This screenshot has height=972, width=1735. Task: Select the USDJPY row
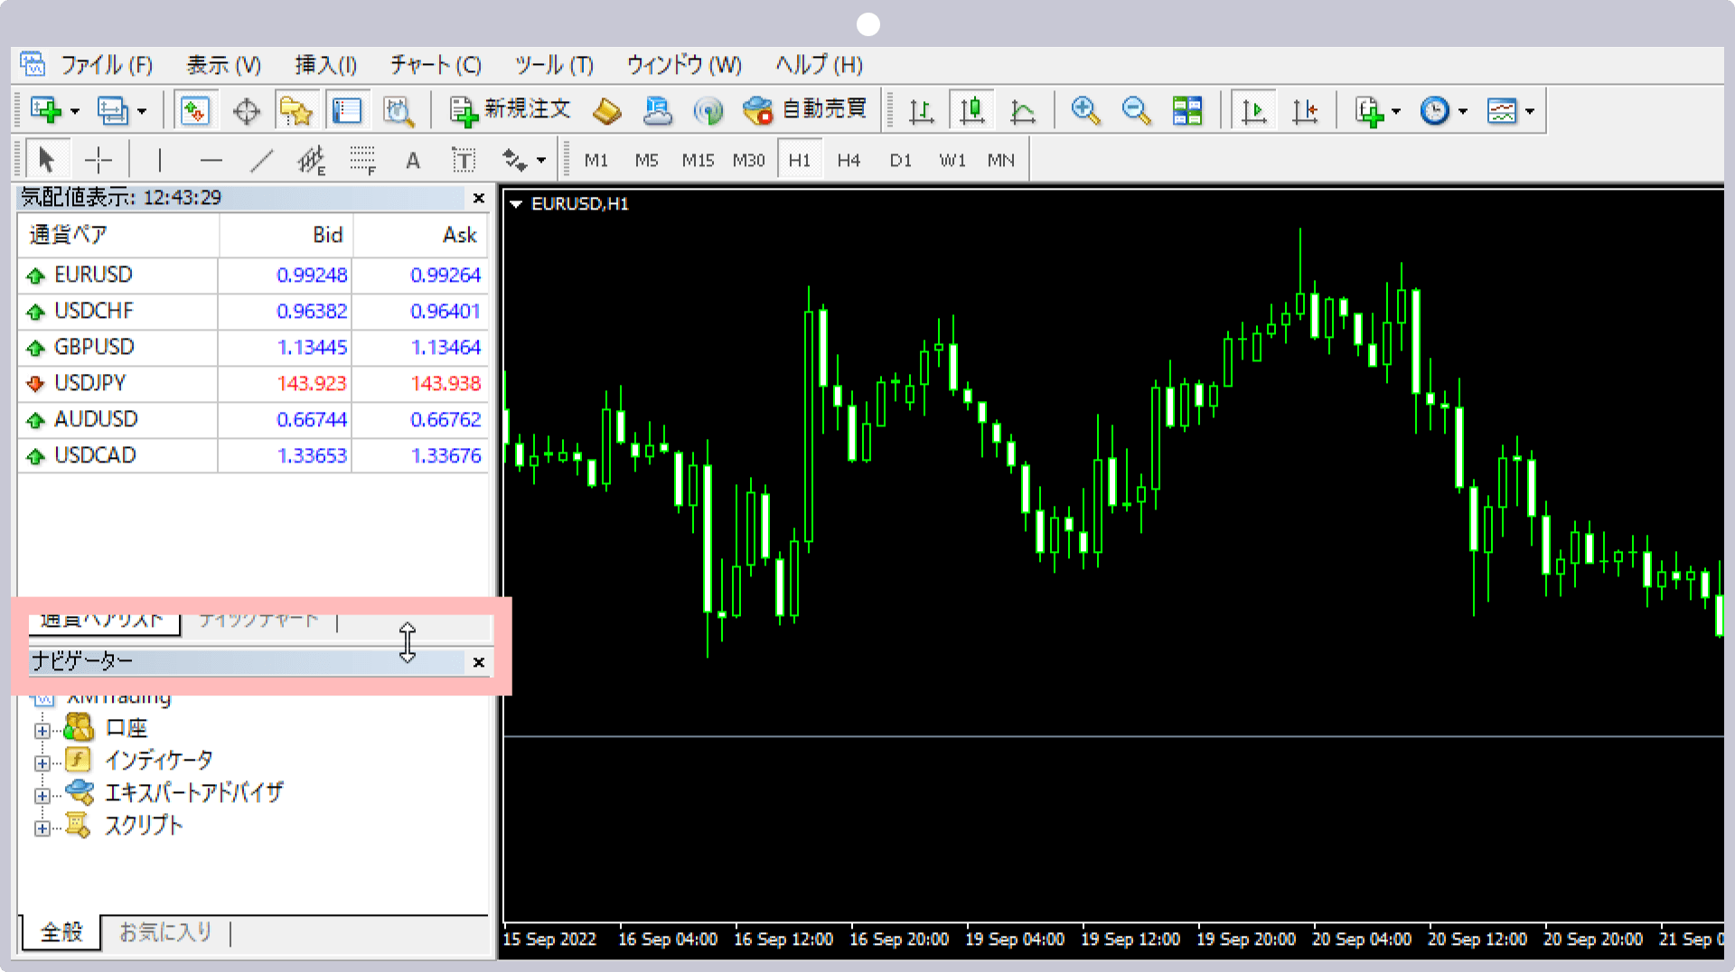[253, 383]
